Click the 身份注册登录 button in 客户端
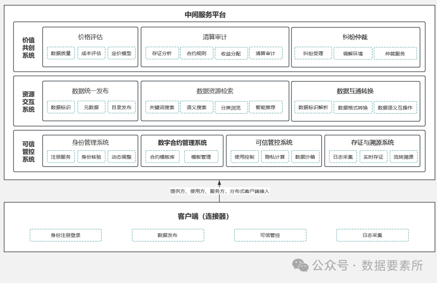 [66, 235]
